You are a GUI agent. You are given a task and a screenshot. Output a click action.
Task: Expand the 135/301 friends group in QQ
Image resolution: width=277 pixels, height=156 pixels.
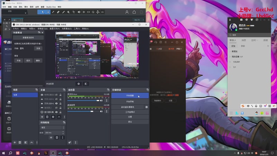tap(230, 62)
